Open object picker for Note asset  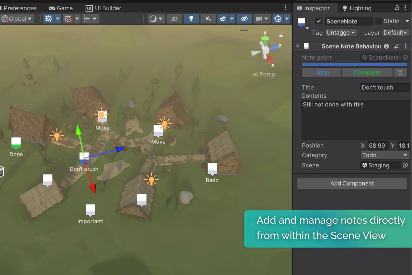coord(405,57)
